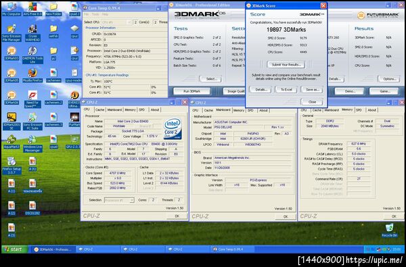This screenshot has height=267, width=406.
Task: Click OK in the motherboard CPU-Z window
Action: click(x=286, y=216)
